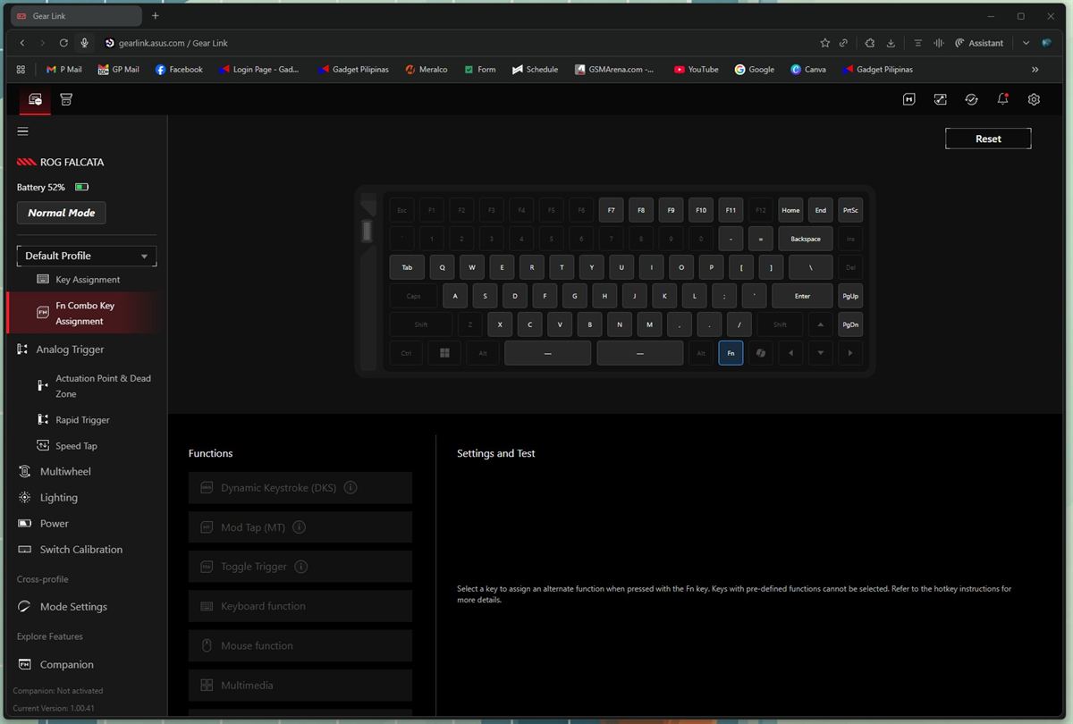Image resolution: width=1073 pixels, height=724 pixels.
Task: Click the multiwheel control on the keyboard diagram
Action: point(367,231)
